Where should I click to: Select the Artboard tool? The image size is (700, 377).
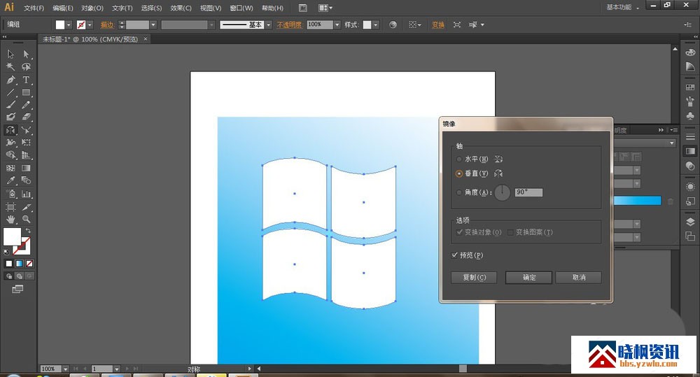10,207
